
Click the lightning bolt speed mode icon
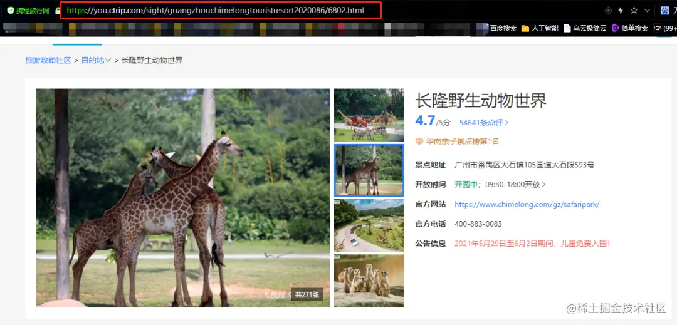[x=621, y=11]
